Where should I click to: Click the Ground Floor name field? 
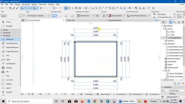(177, 90)
